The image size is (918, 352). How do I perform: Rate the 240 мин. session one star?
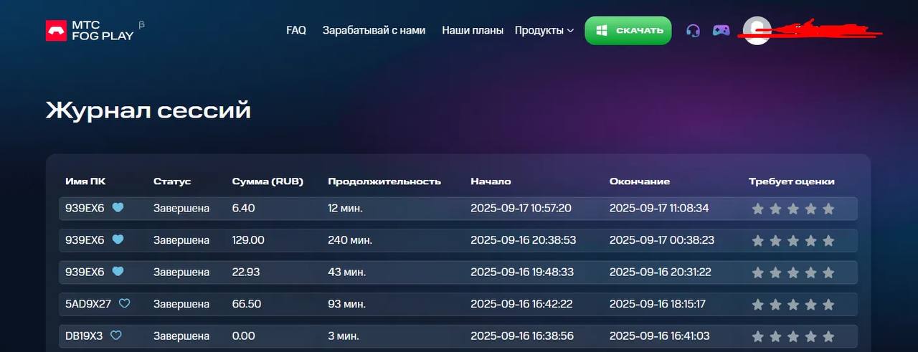(x=757, y=241)
